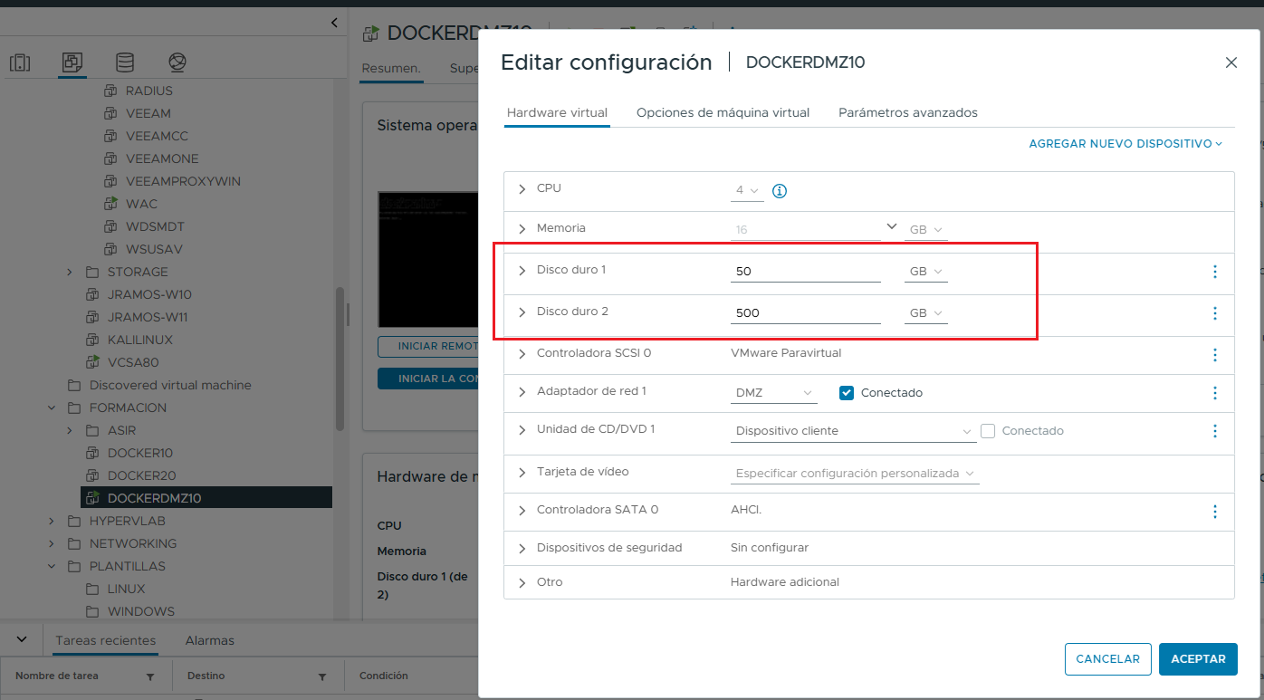Open Controladora SCSI 0 actions menu

[1215, 355]
